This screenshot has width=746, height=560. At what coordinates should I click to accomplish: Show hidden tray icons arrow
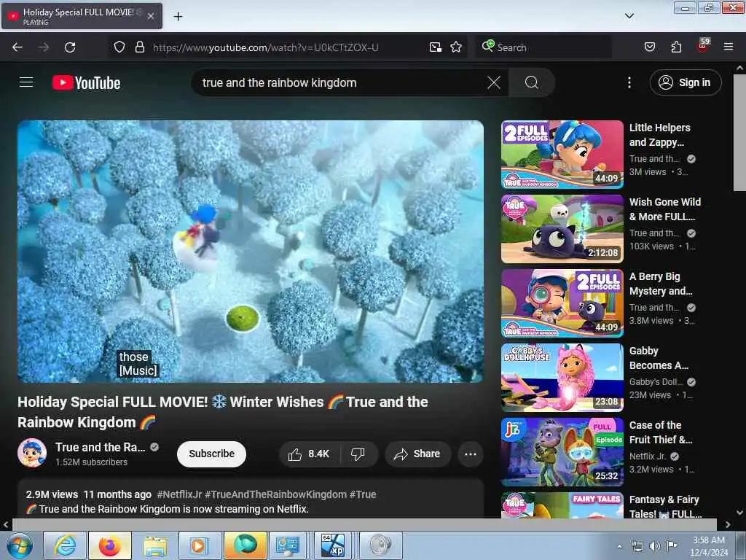point(619,546)
